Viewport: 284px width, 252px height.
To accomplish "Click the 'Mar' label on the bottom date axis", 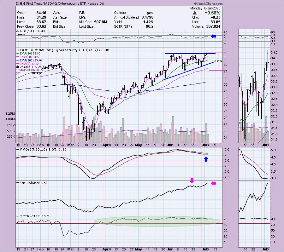I will pyautogui.click(x=70, y=249).
